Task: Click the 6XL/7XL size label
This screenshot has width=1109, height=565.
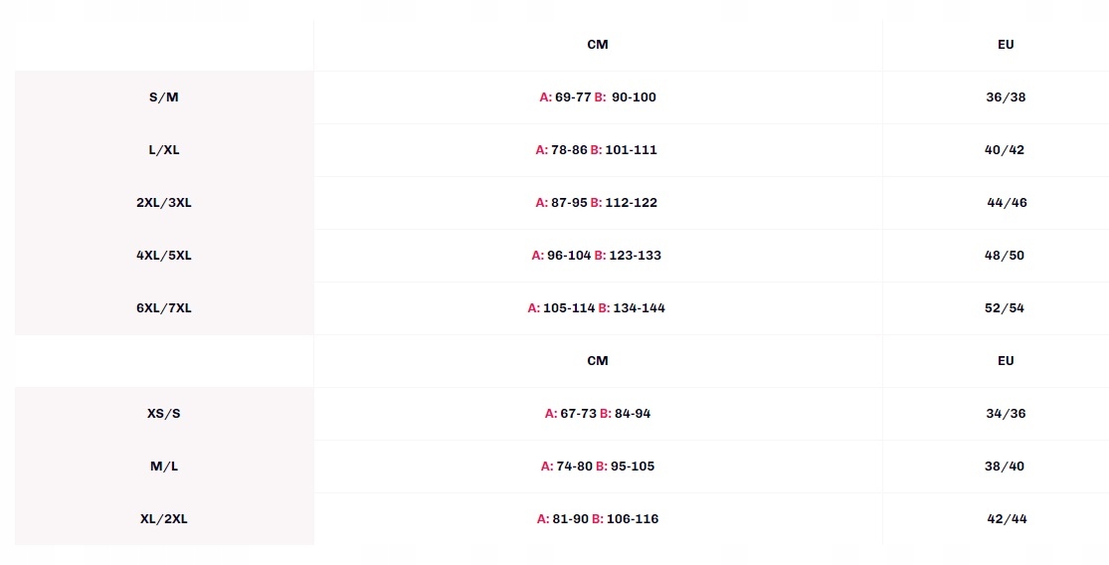Action: [x=163, y=307]
